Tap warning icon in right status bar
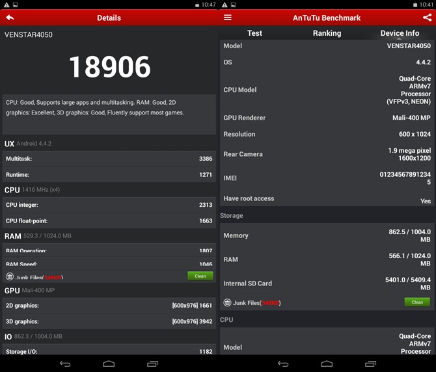 click(x=225, y=5)
